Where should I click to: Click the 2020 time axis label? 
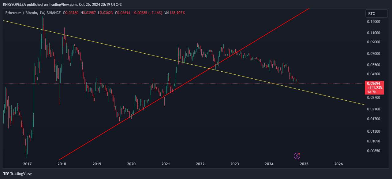coord(131,164)
